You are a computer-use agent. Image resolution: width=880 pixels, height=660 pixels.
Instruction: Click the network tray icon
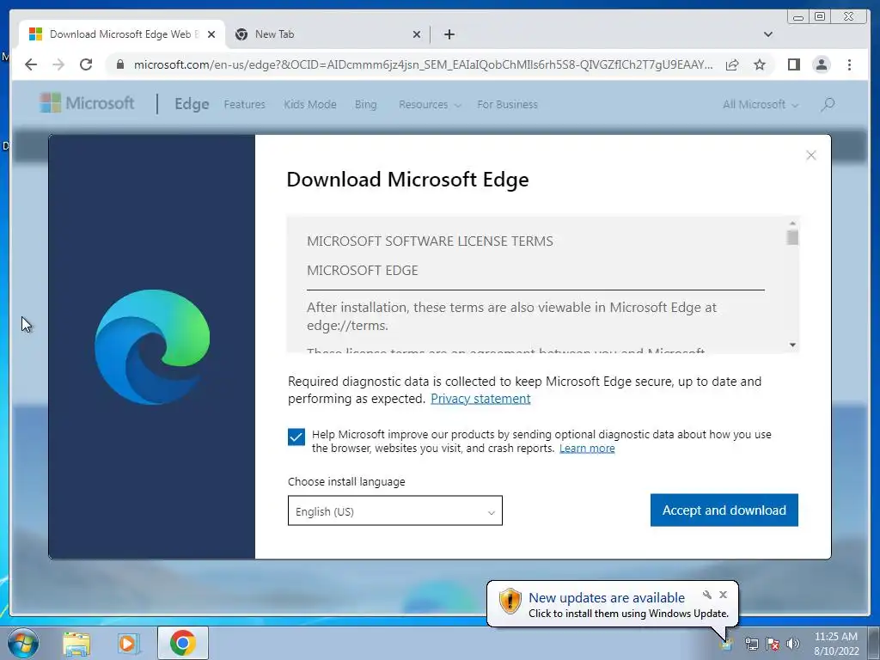point(751,645)
